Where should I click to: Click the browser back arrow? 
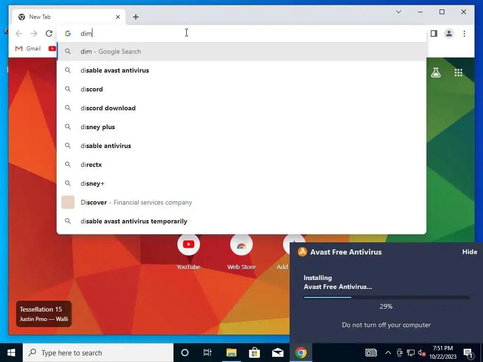pos(19,33)
